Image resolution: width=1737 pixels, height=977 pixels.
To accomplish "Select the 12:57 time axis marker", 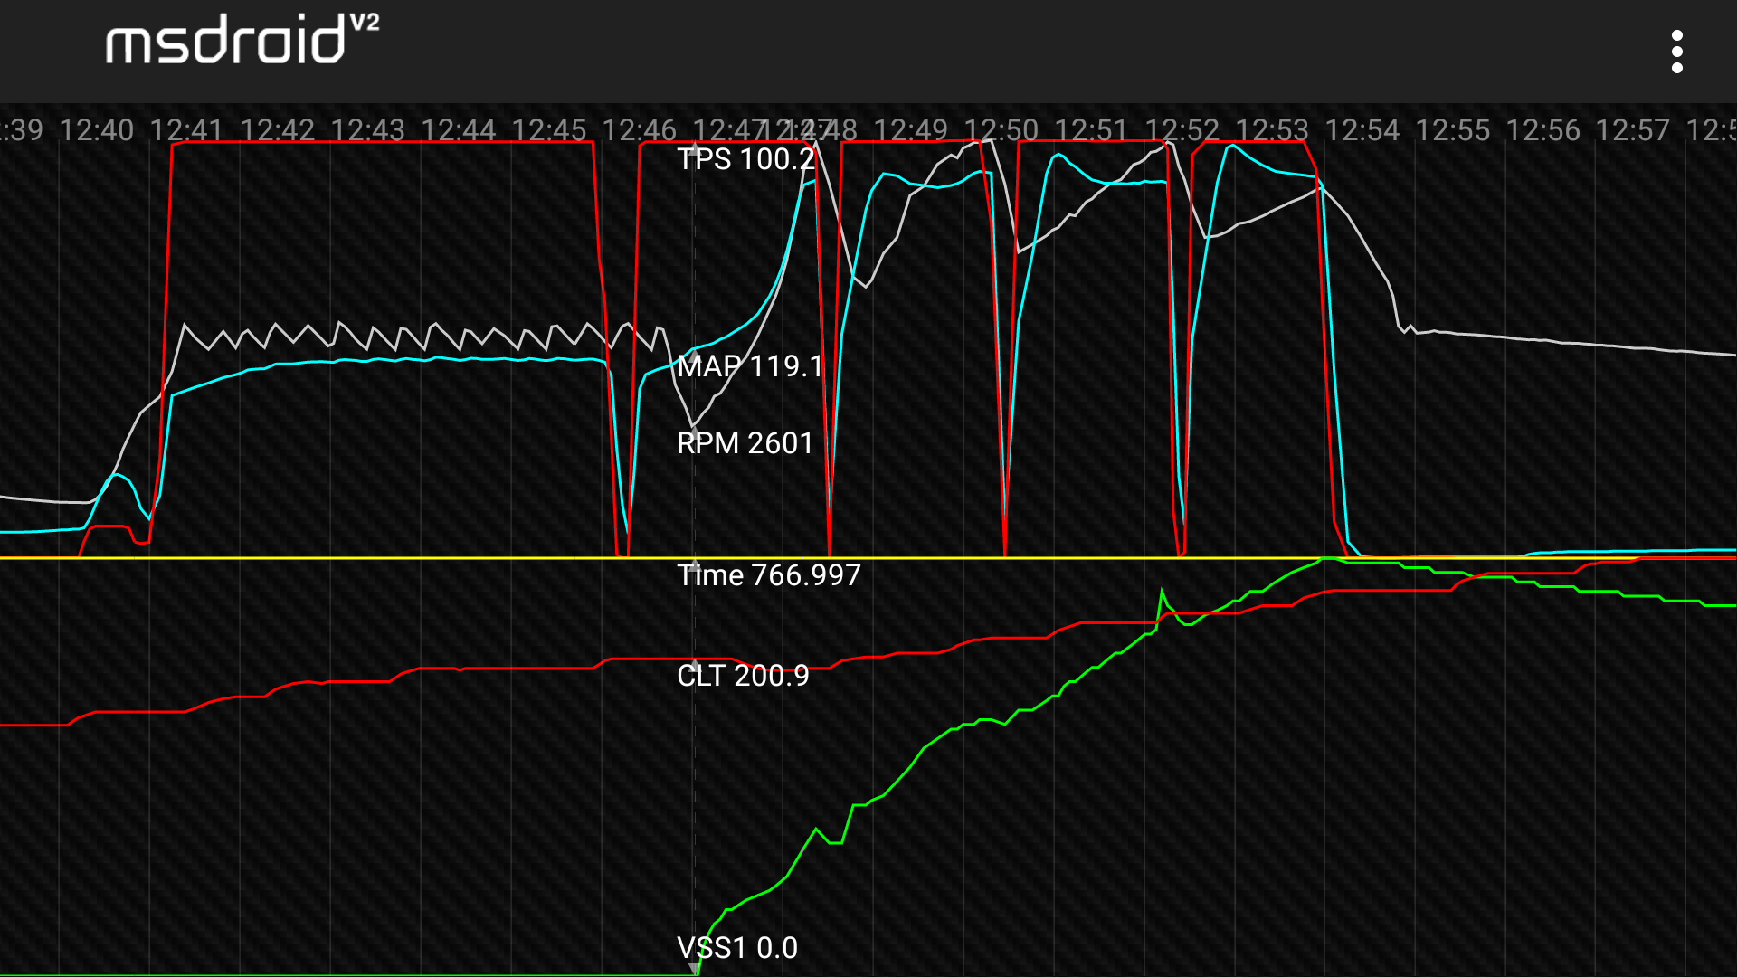I will (1632, 130).
